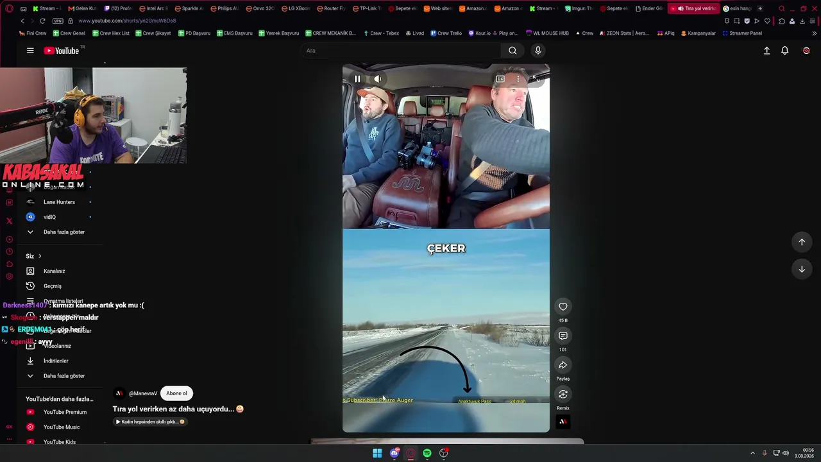Open the WL MOUSE HUB bookmark

coord(547,33)
